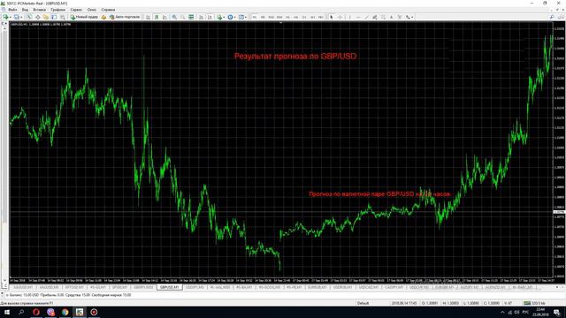The image size is (566, 318).
Task: Open the Windows notification center
Action: coord(556,312)
